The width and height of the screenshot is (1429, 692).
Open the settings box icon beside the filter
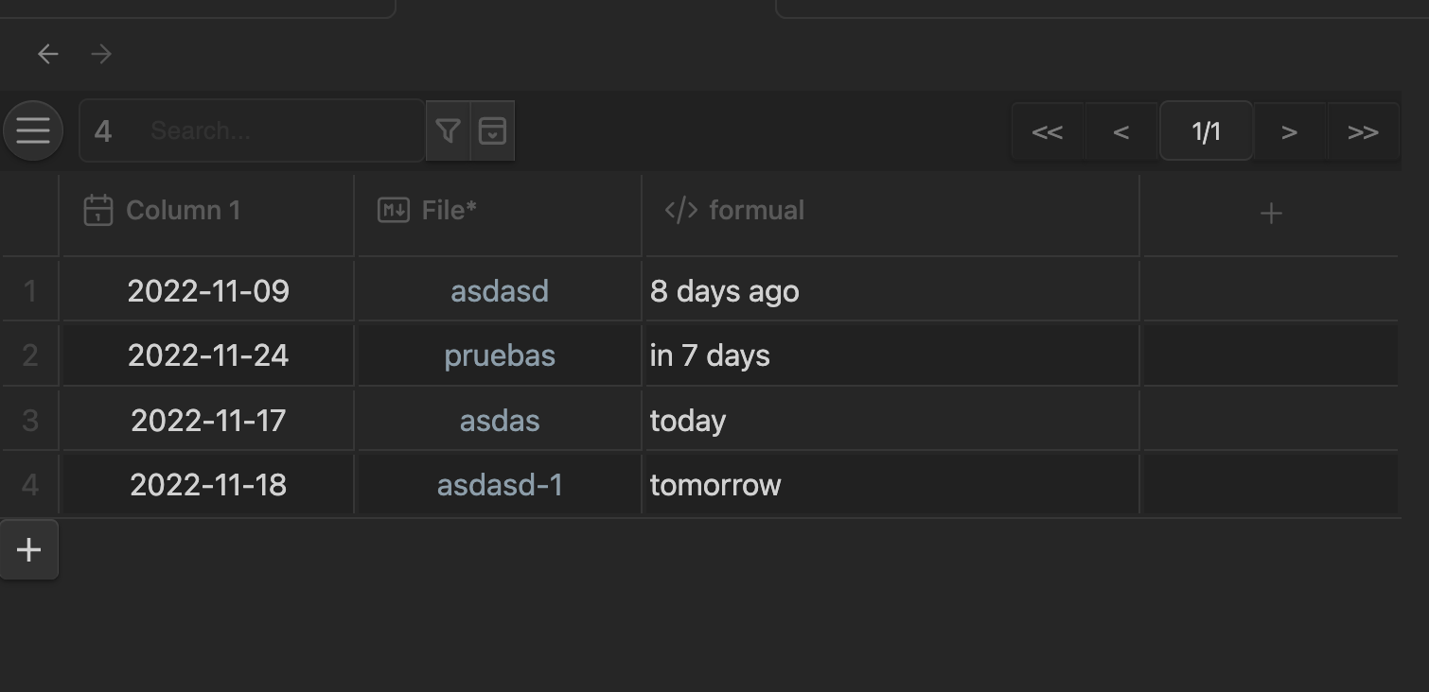[x=493, y=130]
